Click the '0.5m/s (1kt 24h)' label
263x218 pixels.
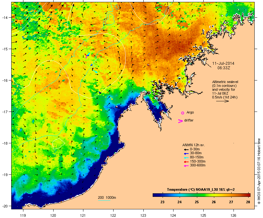225,97
